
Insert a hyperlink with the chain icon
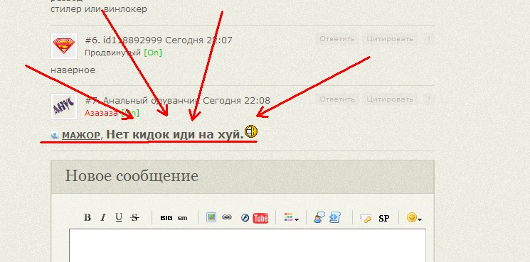click(x=226, y=217)
